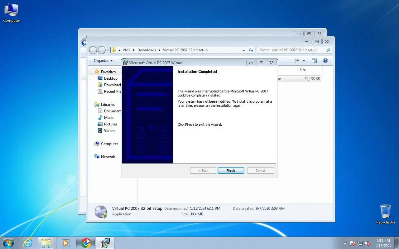Click the Finish button in the wizard

(231, 171)
